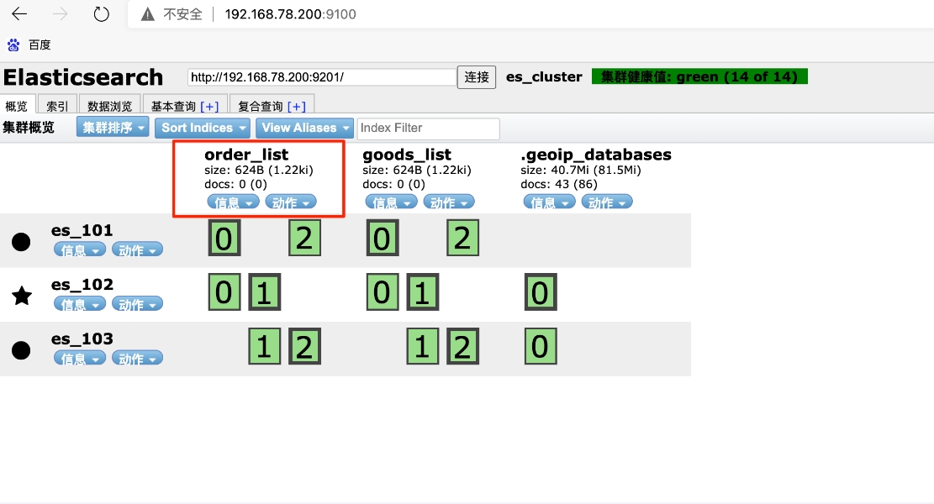Open 动作 menu under goods_list
This screenshot has height=504, width=934.
pyautogui.click(x=448, y=202)
